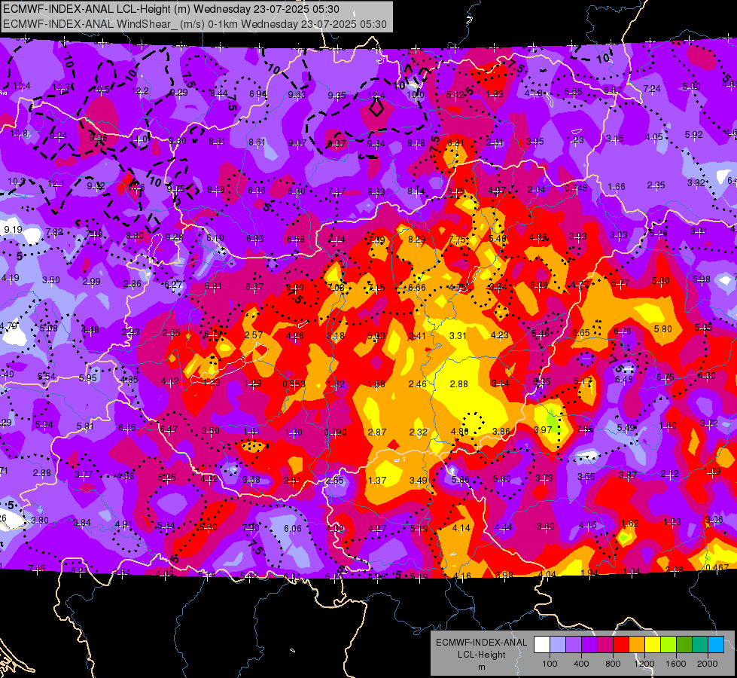The image size is (737, 678).
Task: Click the grid value '7.24'
Action: click(652, 88)
